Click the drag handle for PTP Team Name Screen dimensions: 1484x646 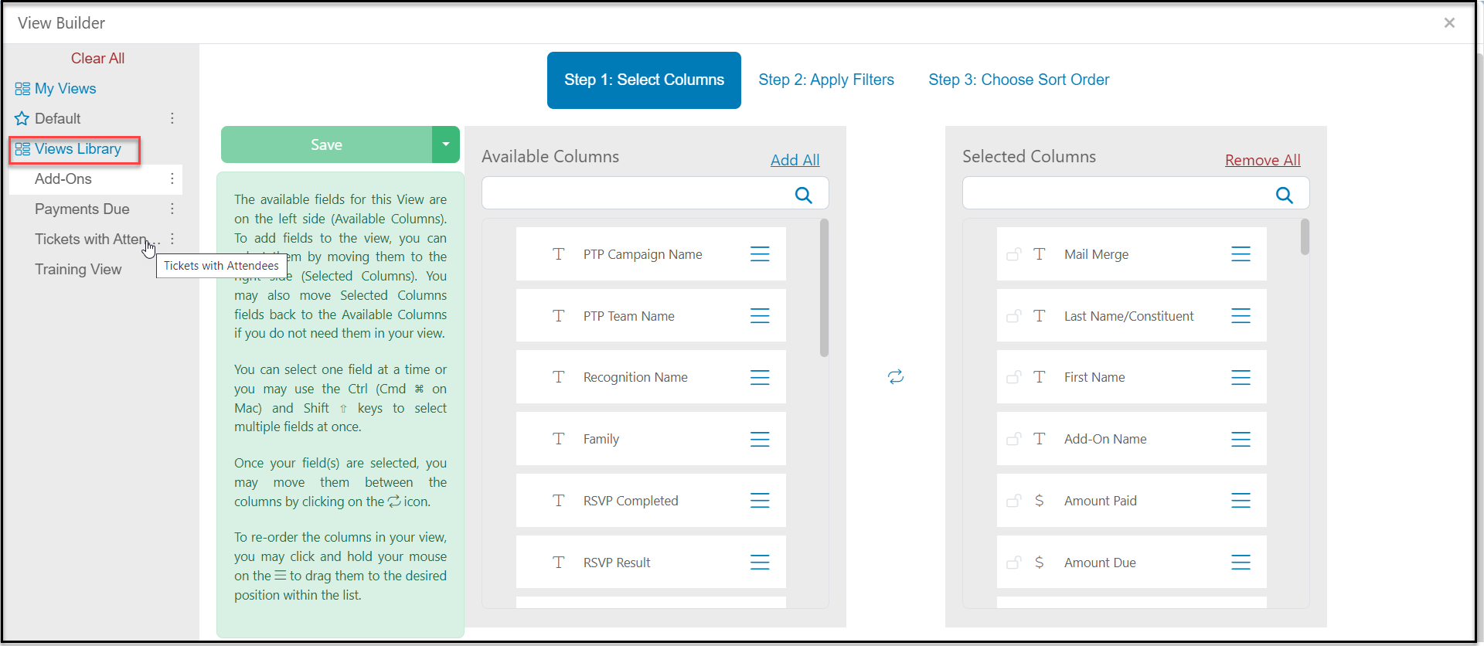click(760, 316)
